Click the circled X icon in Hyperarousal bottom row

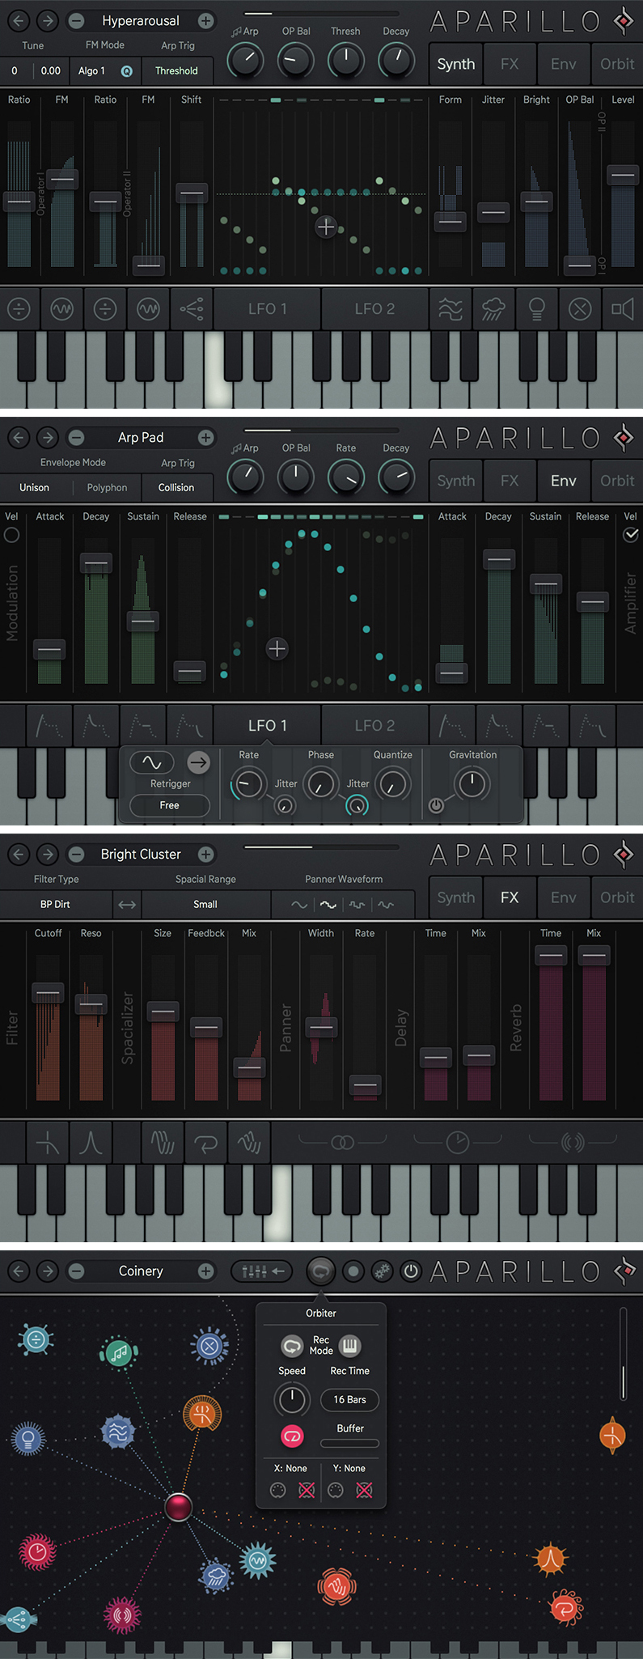(580, 308)
